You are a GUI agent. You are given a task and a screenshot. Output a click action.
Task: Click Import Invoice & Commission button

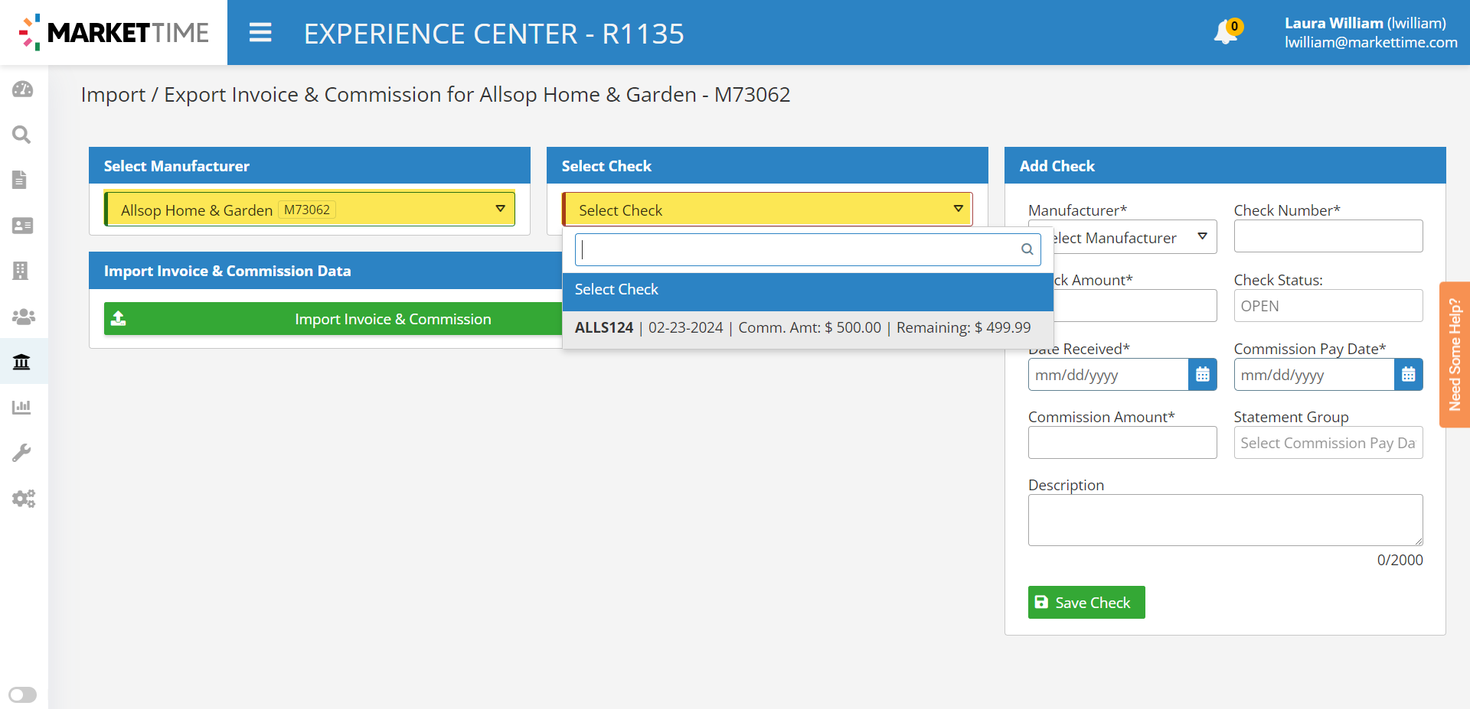333,319
